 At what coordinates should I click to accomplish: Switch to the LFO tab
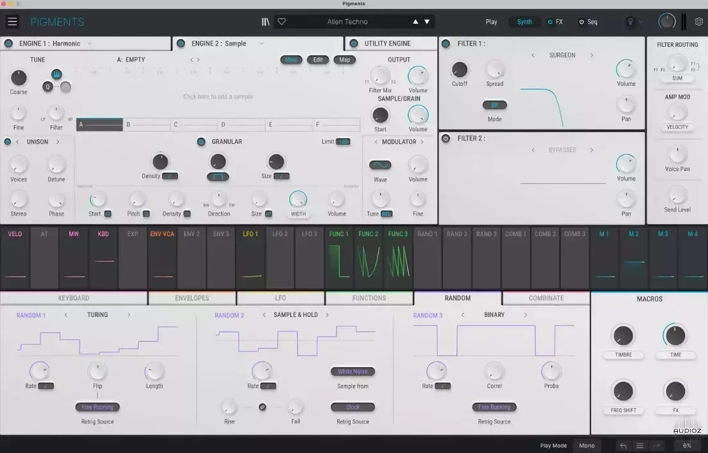[x=281, y=298]
